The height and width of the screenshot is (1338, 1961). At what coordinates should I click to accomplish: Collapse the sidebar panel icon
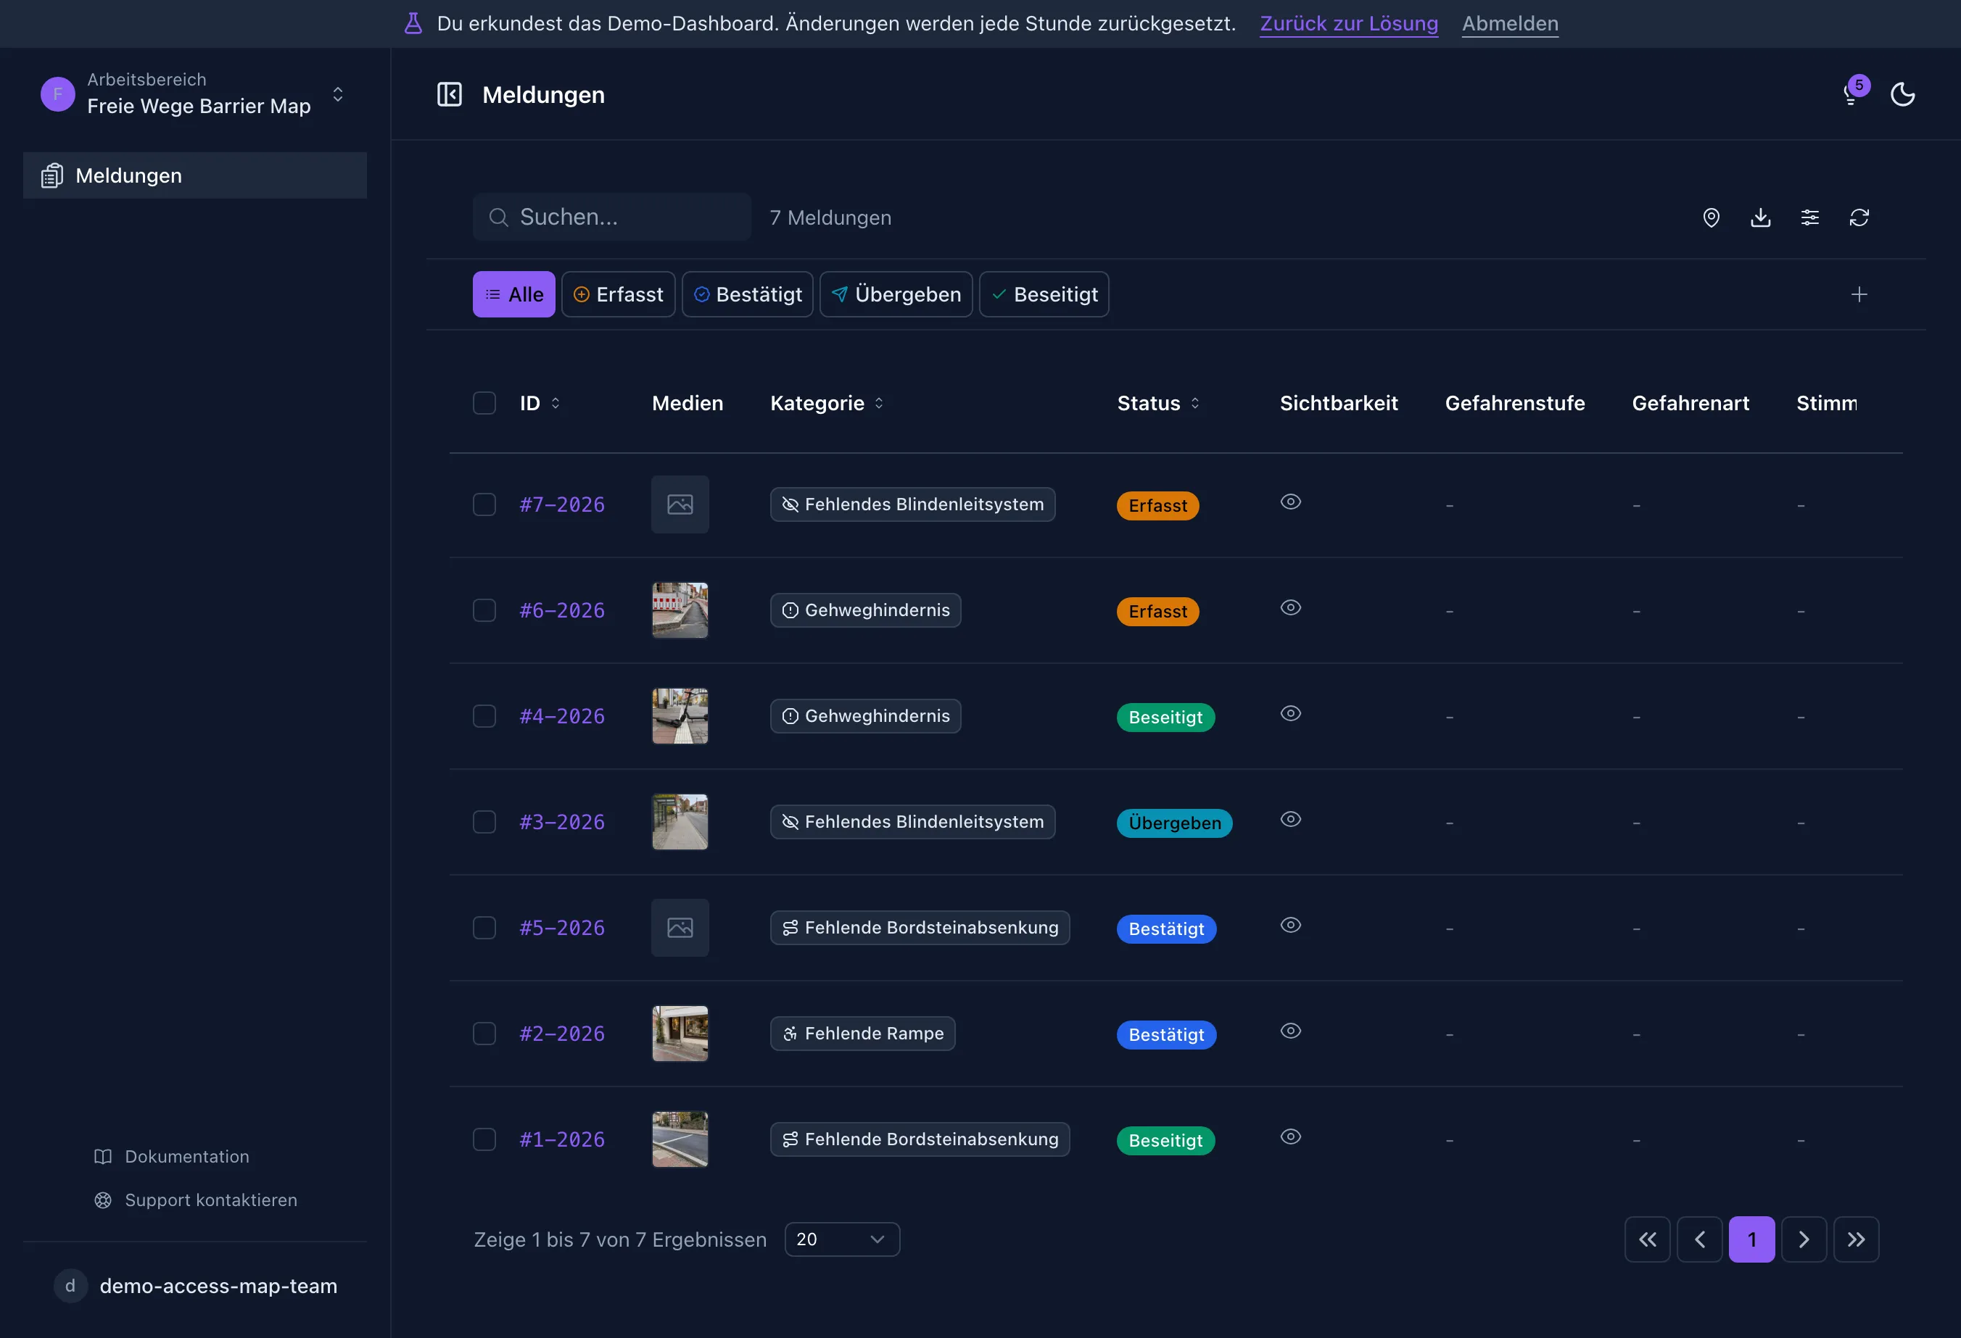coord(449,94)
